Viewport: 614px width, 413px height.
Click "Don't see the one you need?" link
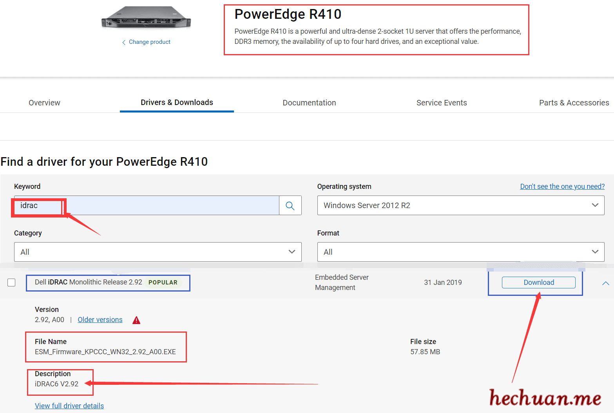pyautogui.click(x=562, y=187)
